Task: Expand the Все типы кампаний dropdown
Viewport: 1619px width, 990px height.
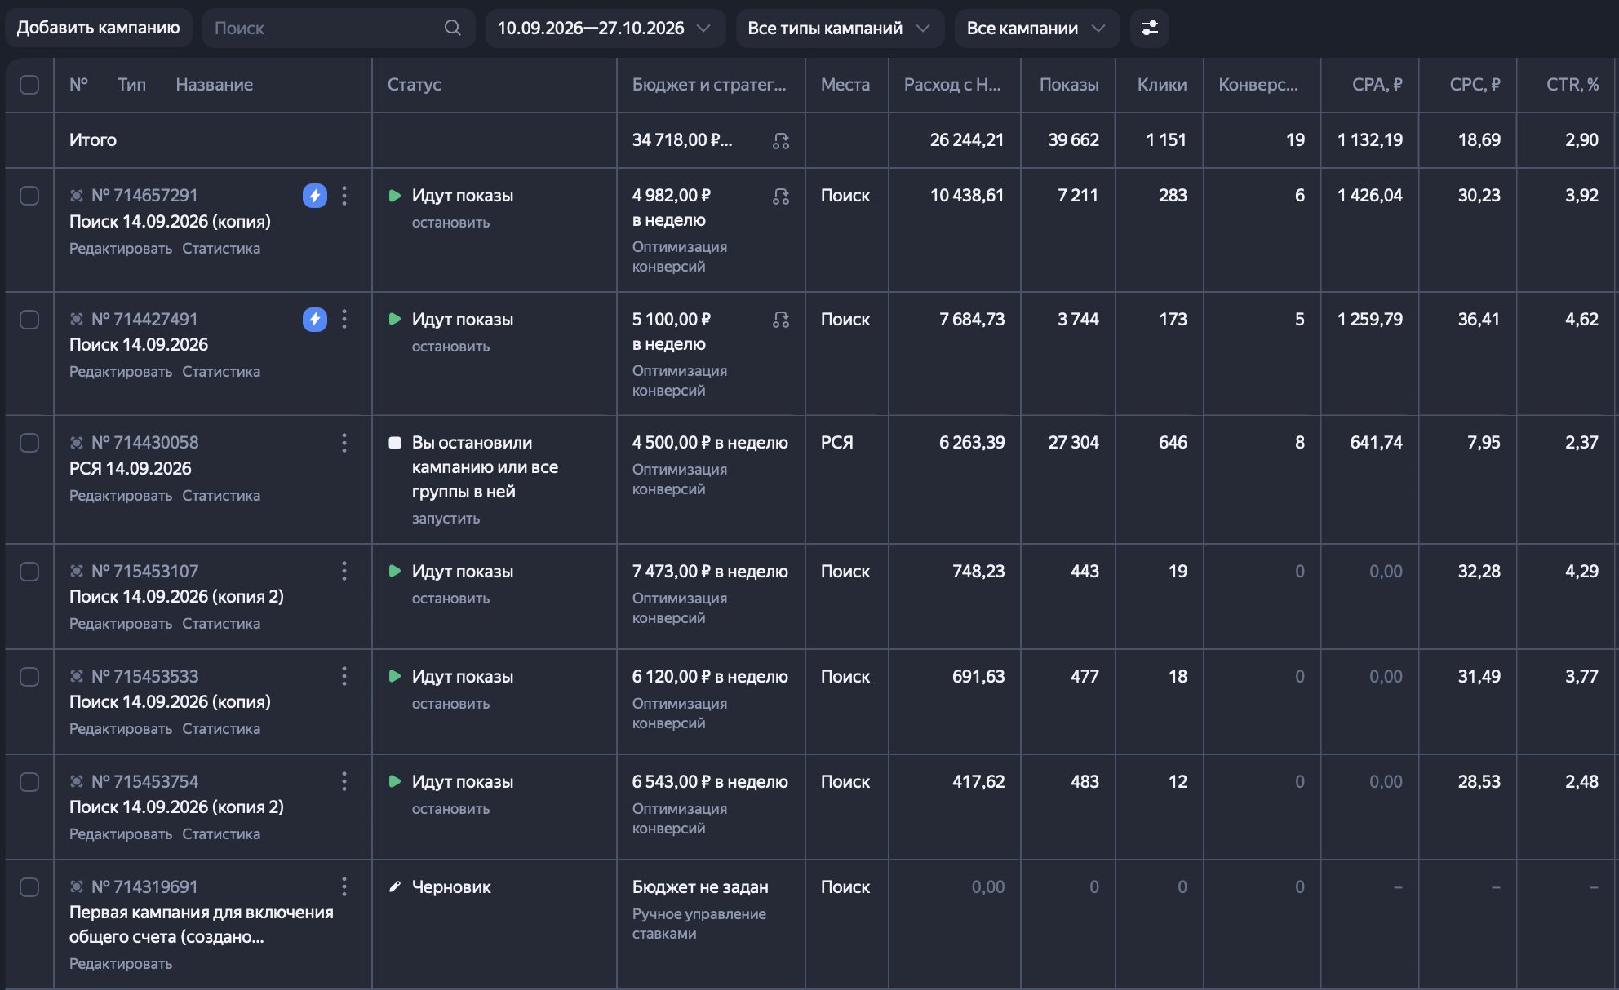Action: (x=840, y=28)
